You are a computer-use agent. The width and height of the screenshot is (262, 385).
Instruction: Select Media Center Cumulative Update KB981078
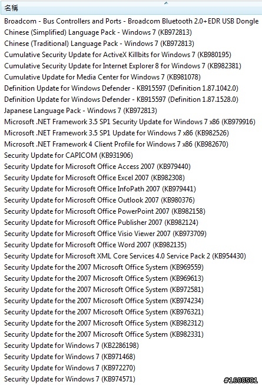click(x=102, y=77)
